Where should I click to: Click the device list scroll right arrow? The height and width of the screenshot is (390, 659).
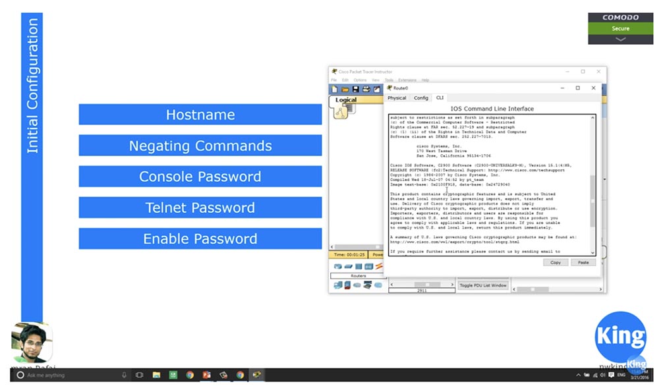[452, 285]
